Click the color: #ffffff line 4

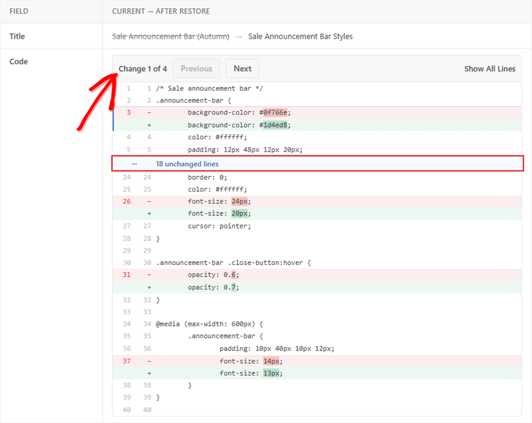(x=217, y=137)
